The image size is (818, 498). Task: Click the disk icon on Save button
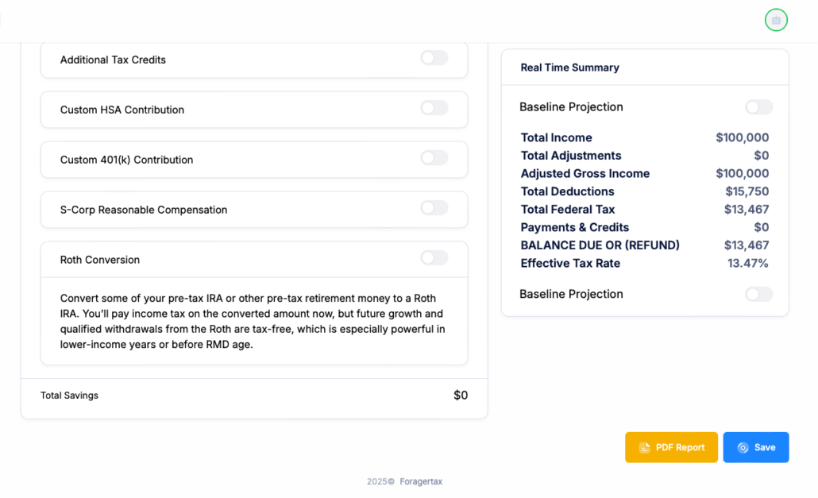743,448
